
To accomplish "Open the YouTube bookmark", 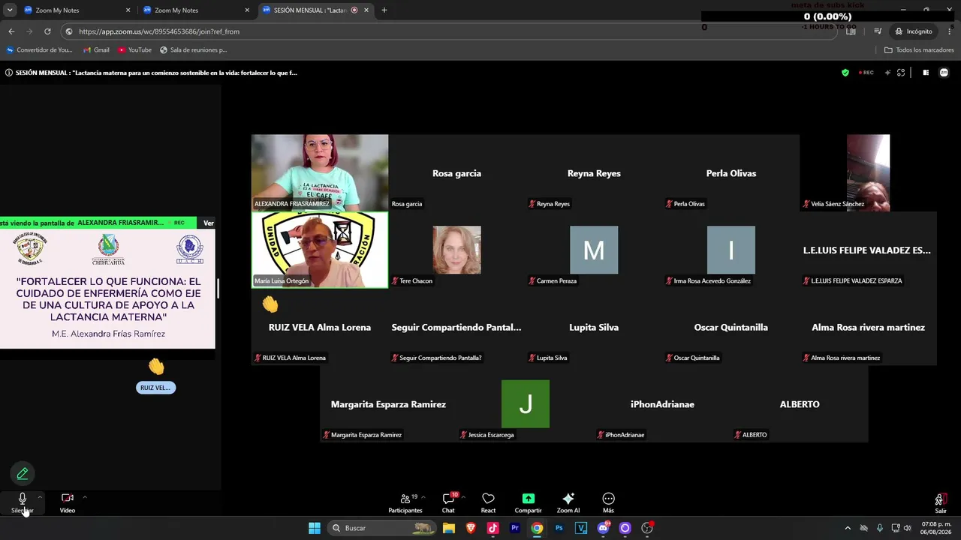I will point(134,50).
